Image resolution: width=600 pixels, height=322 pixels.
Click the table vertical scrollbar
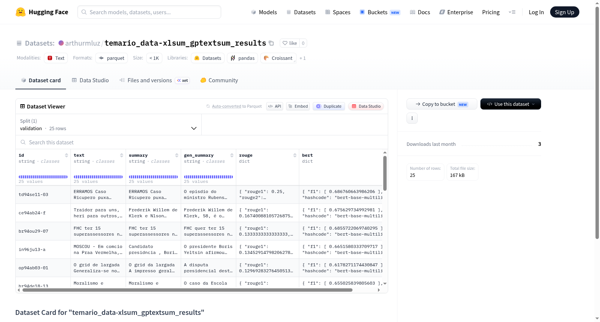coord(385,173)
